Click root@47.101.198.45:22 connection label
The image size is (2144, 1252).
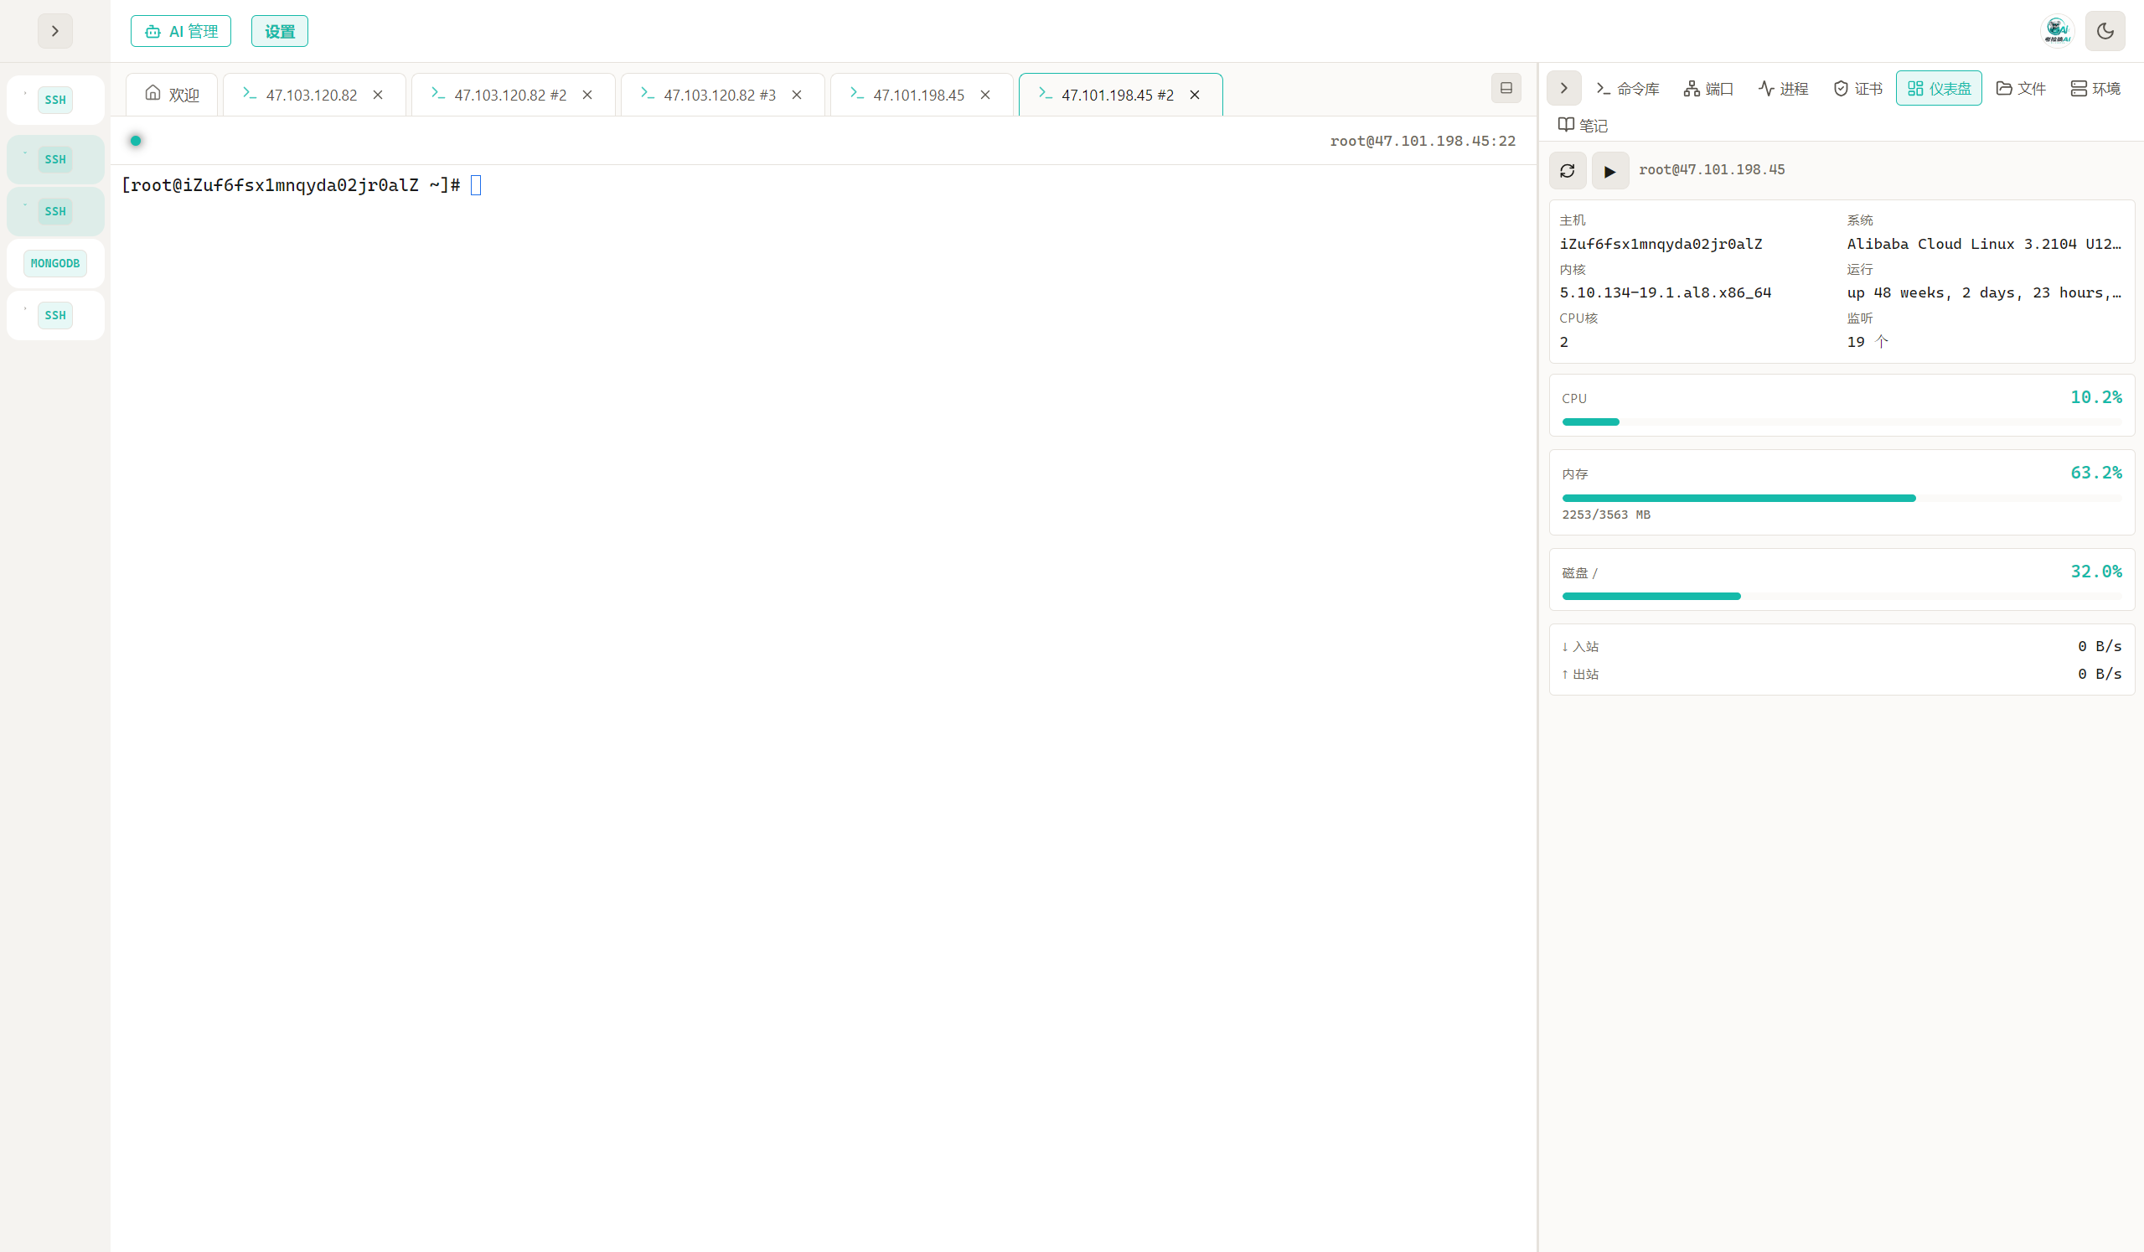[x=1423, y=141]
